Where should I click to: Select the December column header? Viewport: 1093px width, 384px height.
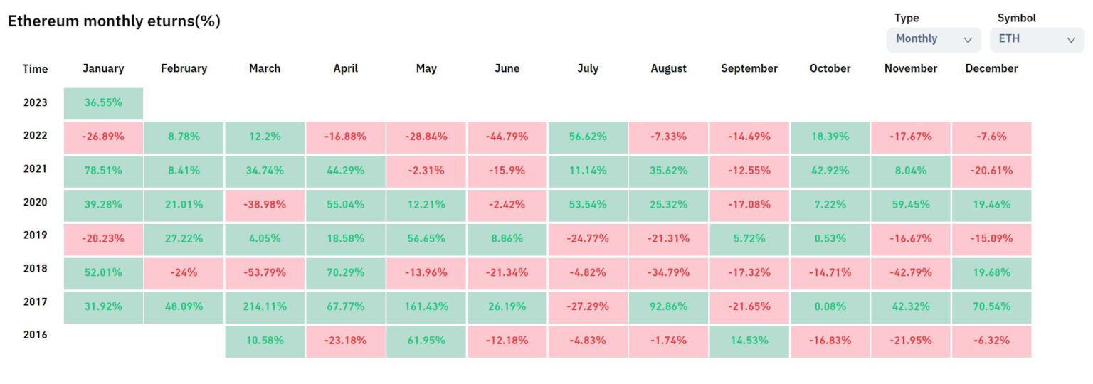tap(991, 68)
